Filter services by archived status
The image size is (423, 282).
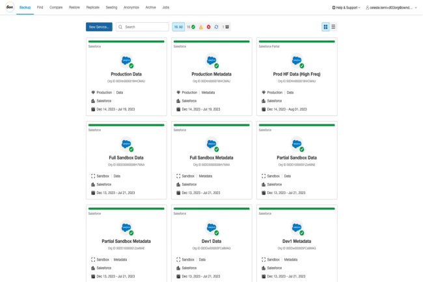226,27
